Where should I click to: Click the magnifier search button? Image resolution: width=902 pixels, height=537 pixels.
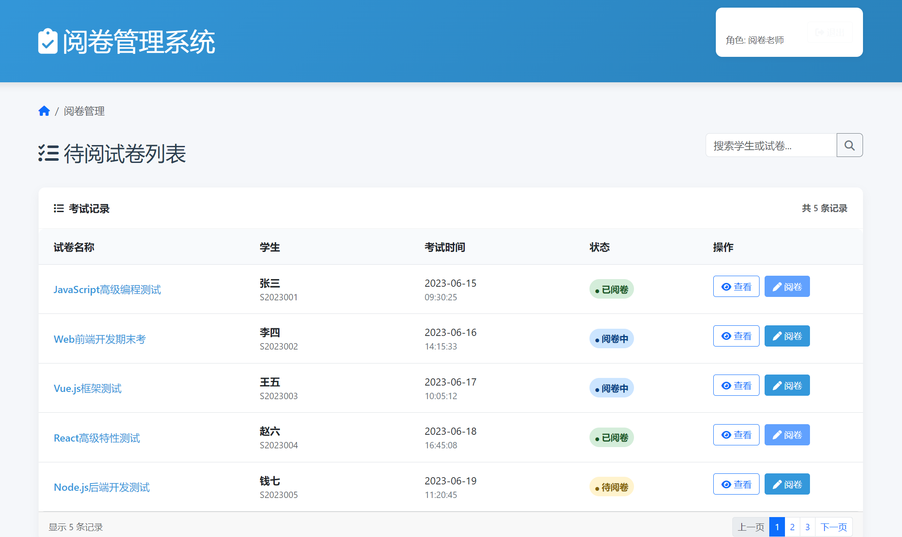[x=849, y=145]
